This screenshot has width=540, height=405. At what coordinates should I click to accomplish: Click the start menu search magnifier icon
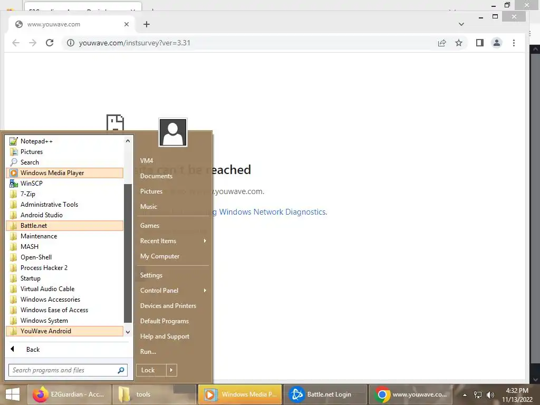click(121, 370)
